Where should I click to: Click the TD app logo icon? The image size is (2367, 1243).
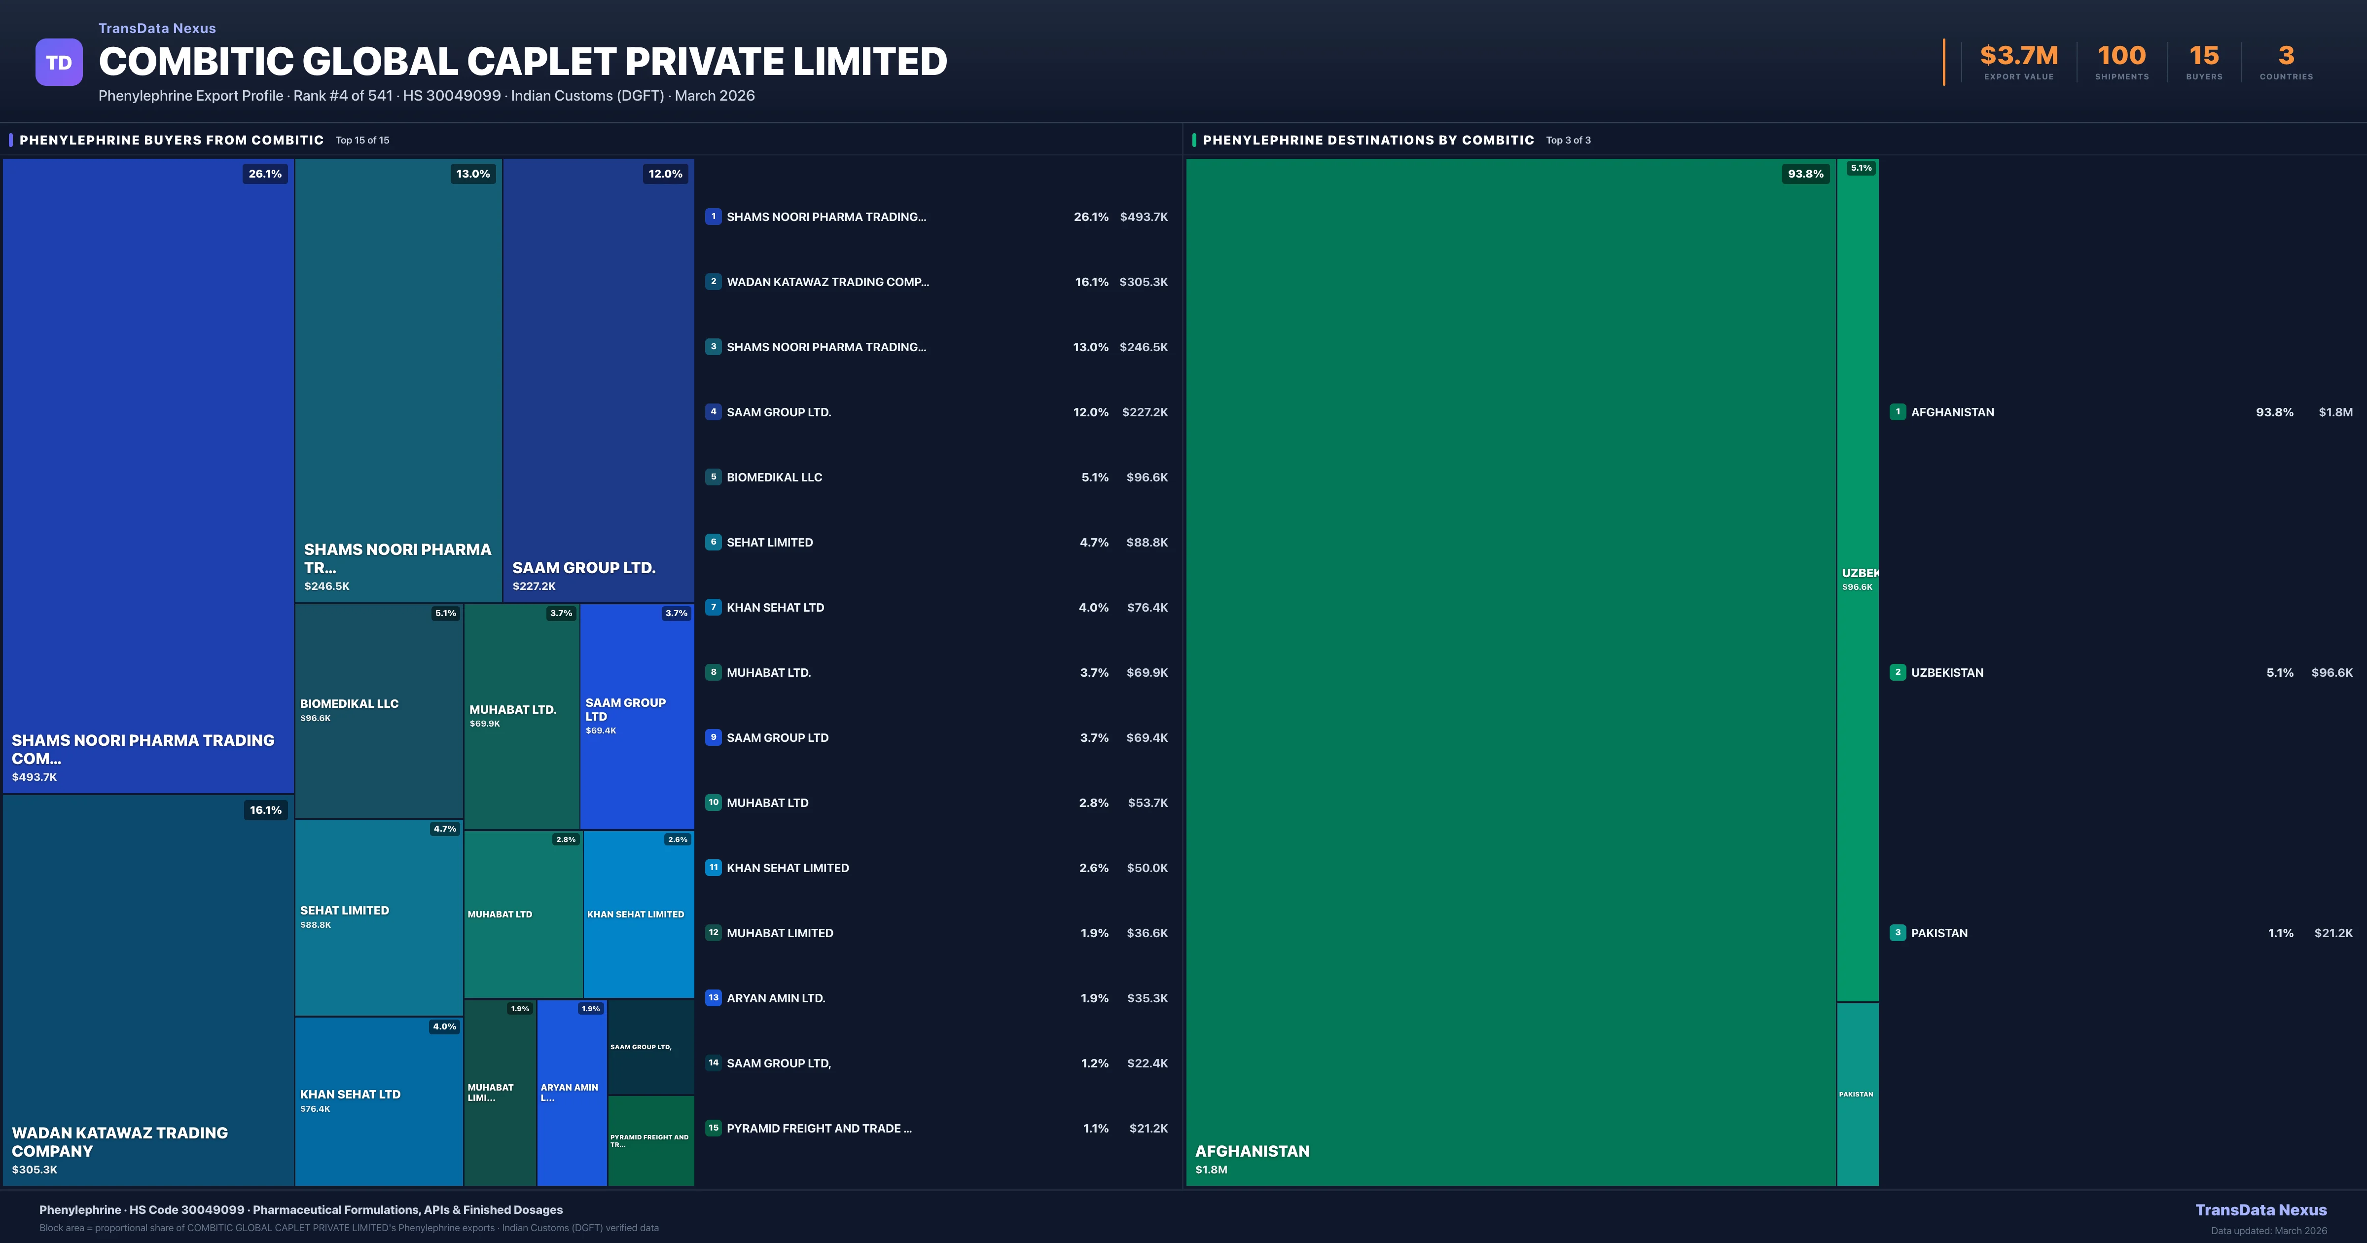click(59, 61)
